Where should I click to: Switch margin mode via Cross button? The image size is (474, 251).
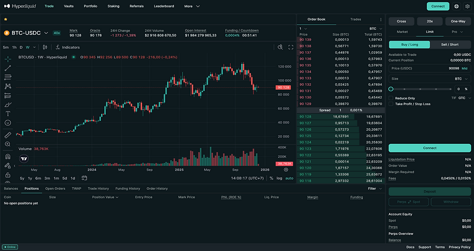pos(401,21)
